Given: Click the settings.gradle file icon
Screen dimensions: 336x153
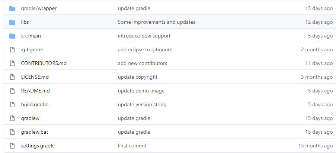Looking at the screenshot, I should click(12, 146).
